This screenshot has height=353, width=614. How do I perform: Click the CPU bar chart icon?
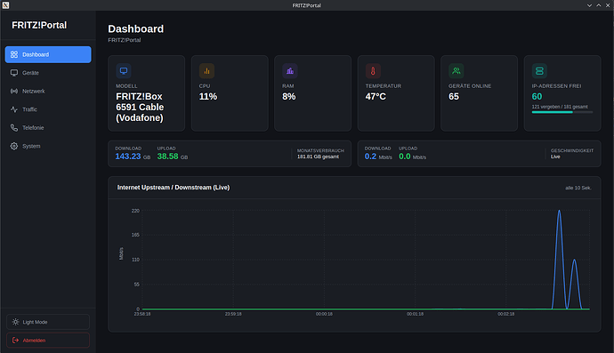point(206,71)
